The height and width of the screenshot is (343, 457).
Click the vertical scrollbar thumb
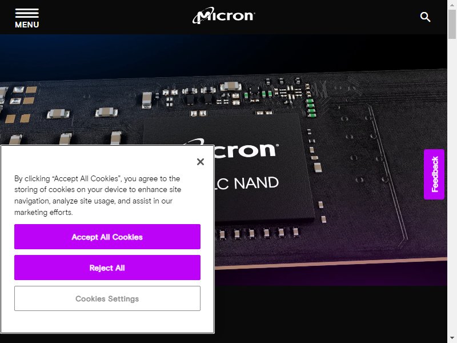pos(452,24)
